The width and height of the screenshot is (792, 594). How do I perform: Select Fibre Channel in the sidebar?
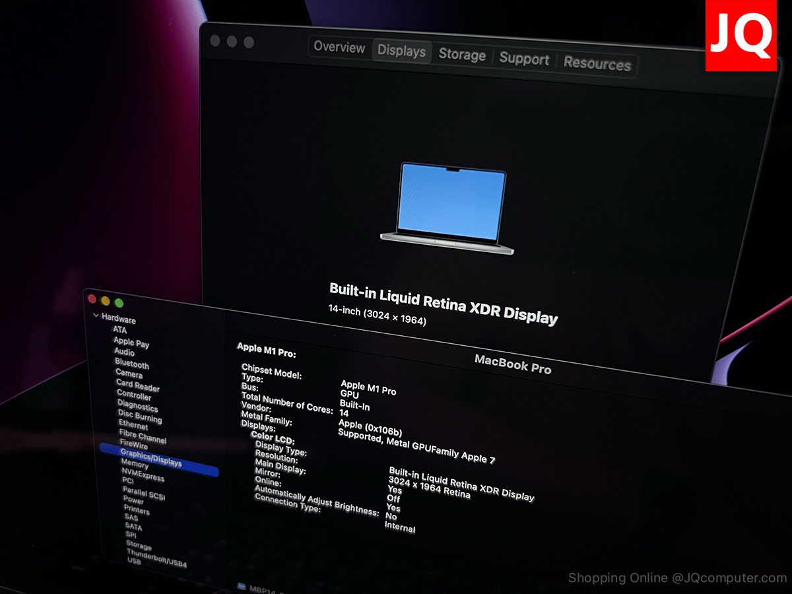point(143,436)
